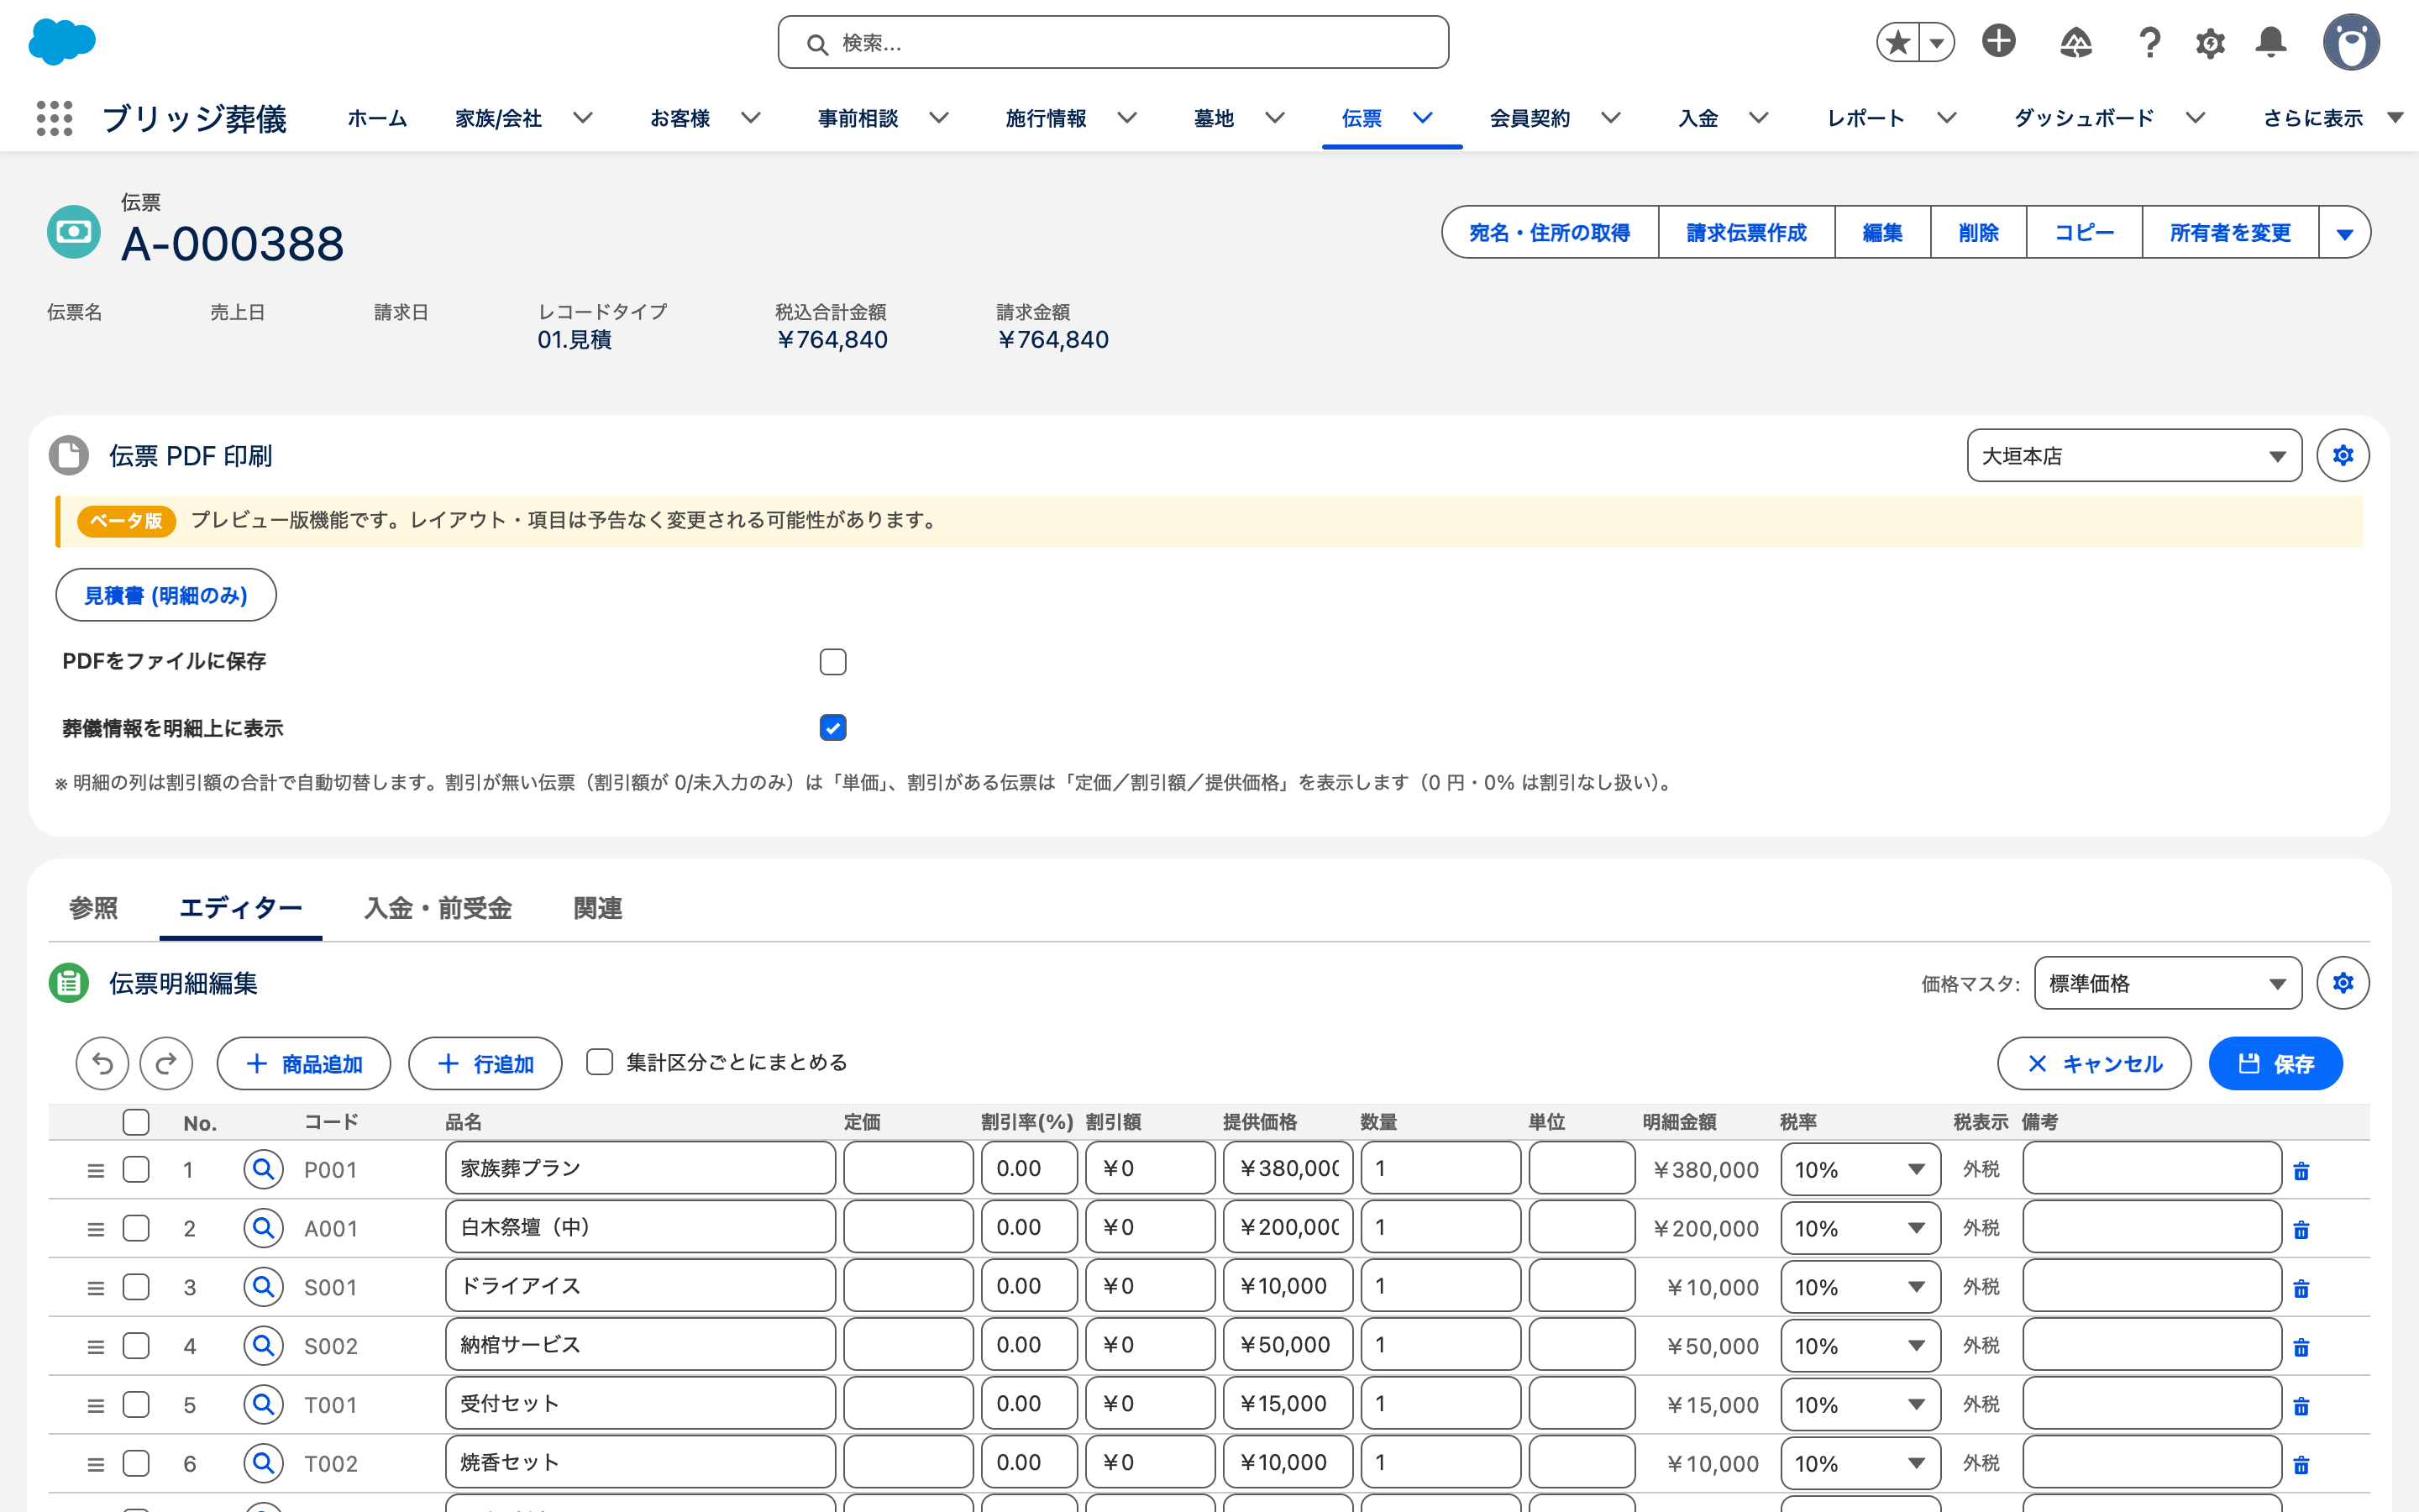
Task: Enable PDFをファイルに保存 checkbox
Action: pyautogui.click(x=832, y=661)
